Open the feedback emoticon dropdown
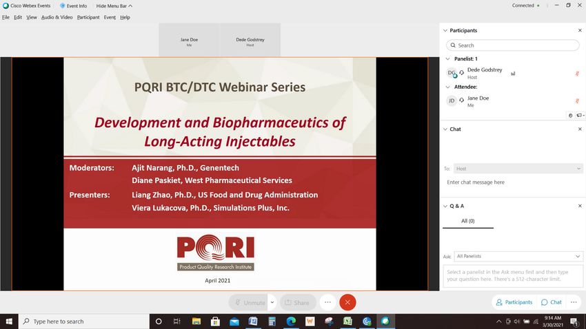Screen dimensions: 586x329 [580, 116]
